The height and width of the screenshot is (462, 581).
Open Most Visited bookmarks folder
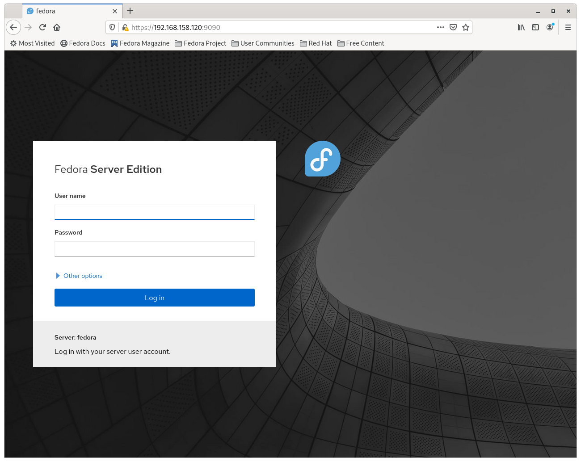[x=32, y=43]
